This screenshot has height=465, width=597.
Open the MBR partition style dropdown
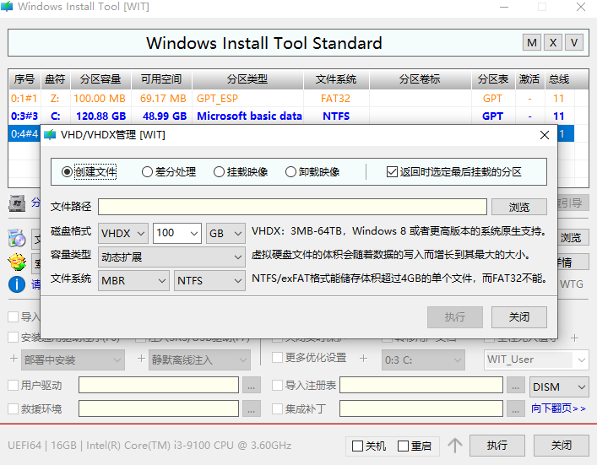tap(133, 280)
